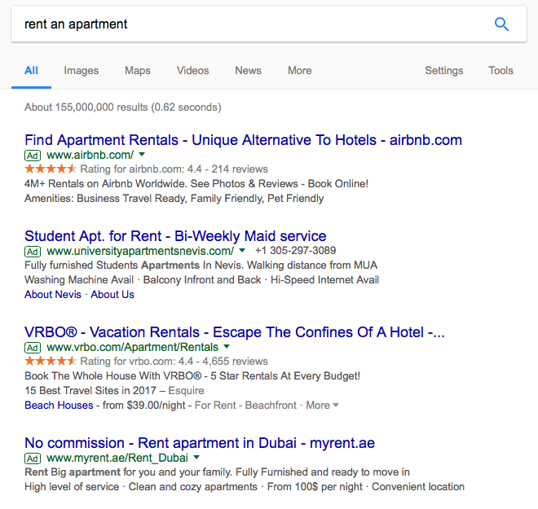This screenshot has width=538, height=509.
Task: Click the Ad badge beside universityapartmentsnevis.com
Action: [x=33, y=251]
